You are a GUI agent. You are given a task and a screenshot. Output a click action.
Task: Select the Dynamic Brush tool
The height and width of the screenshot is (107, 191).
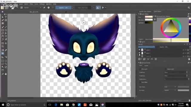(x=3, y=39)
